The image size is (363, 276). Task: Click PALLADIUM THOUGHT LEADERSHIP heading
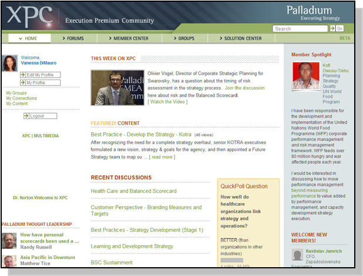37,224
